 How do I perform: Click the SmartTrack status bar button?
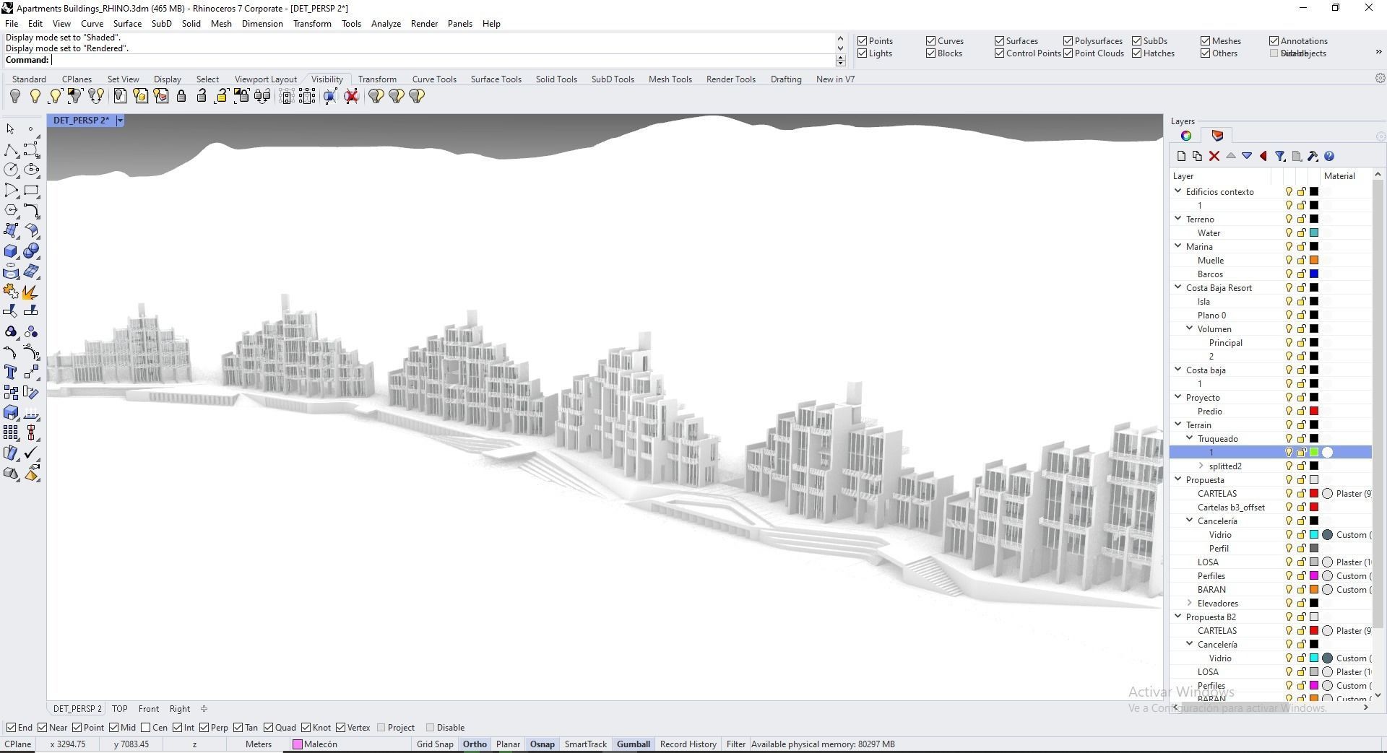click(585, 744)
